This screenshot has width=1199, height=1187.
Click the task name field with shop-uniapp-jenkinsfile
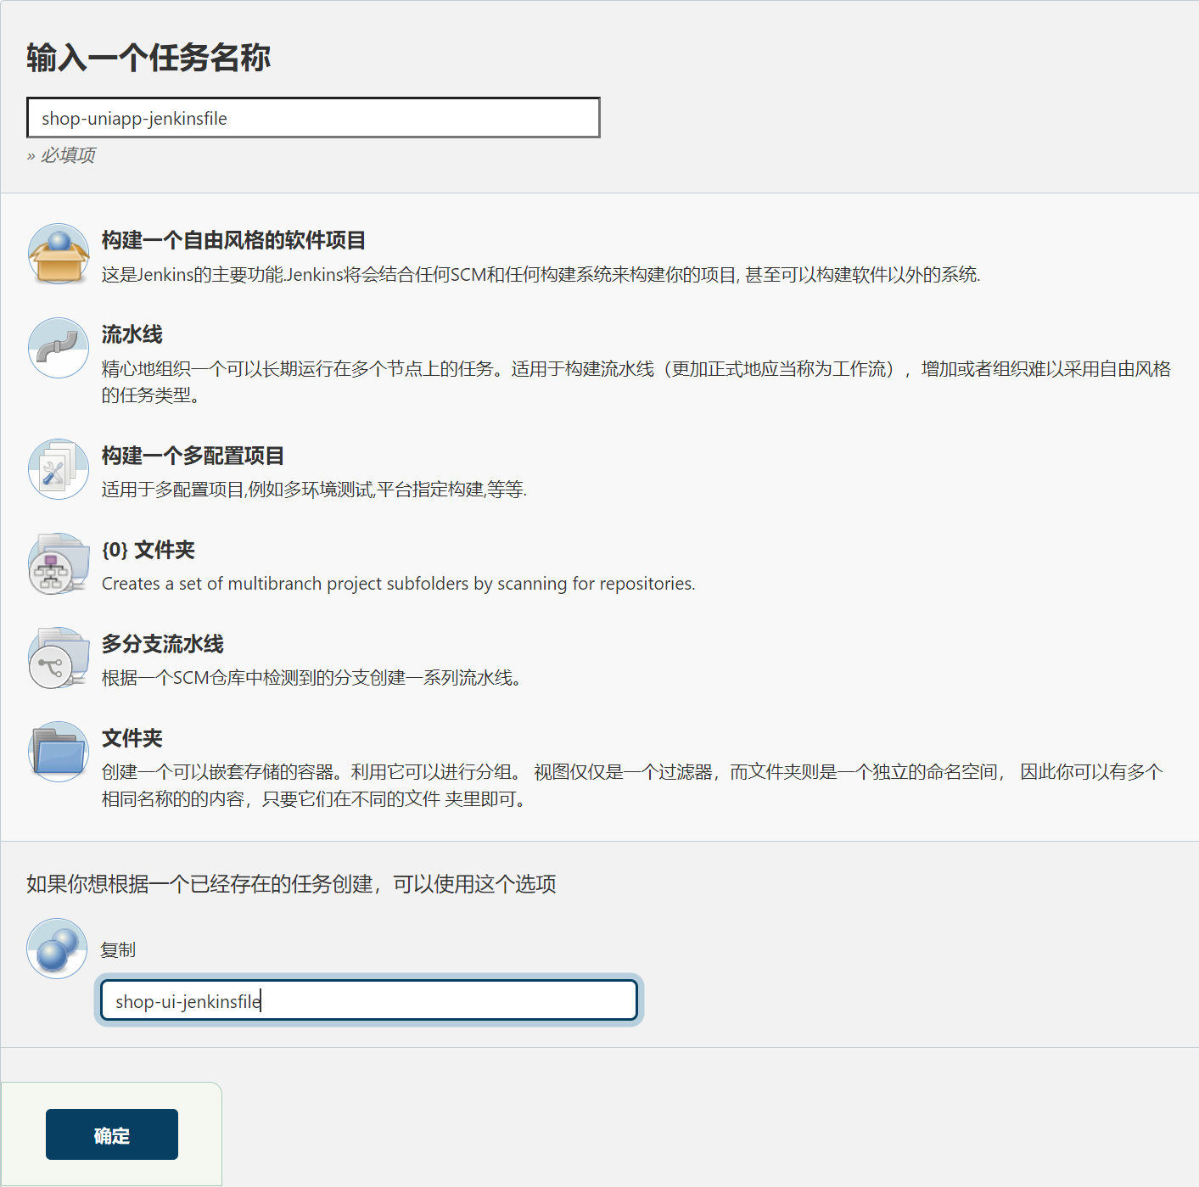tap(313, 118)
